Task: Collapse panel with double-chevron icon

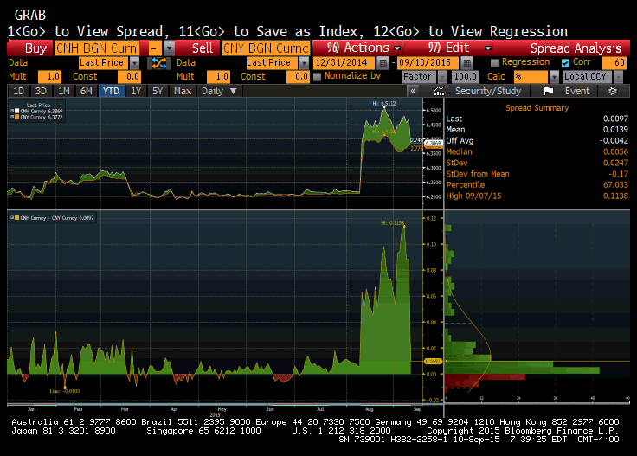Action: pos(413,91)
